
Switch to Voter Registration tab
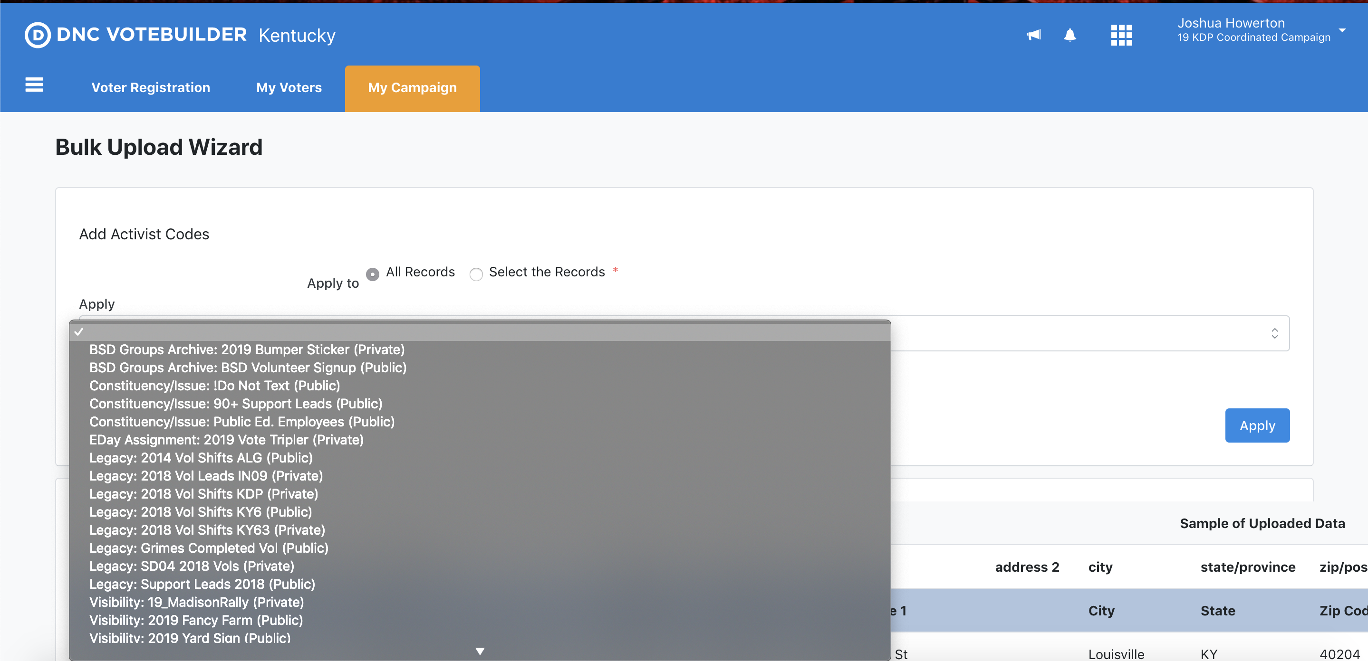150,87
